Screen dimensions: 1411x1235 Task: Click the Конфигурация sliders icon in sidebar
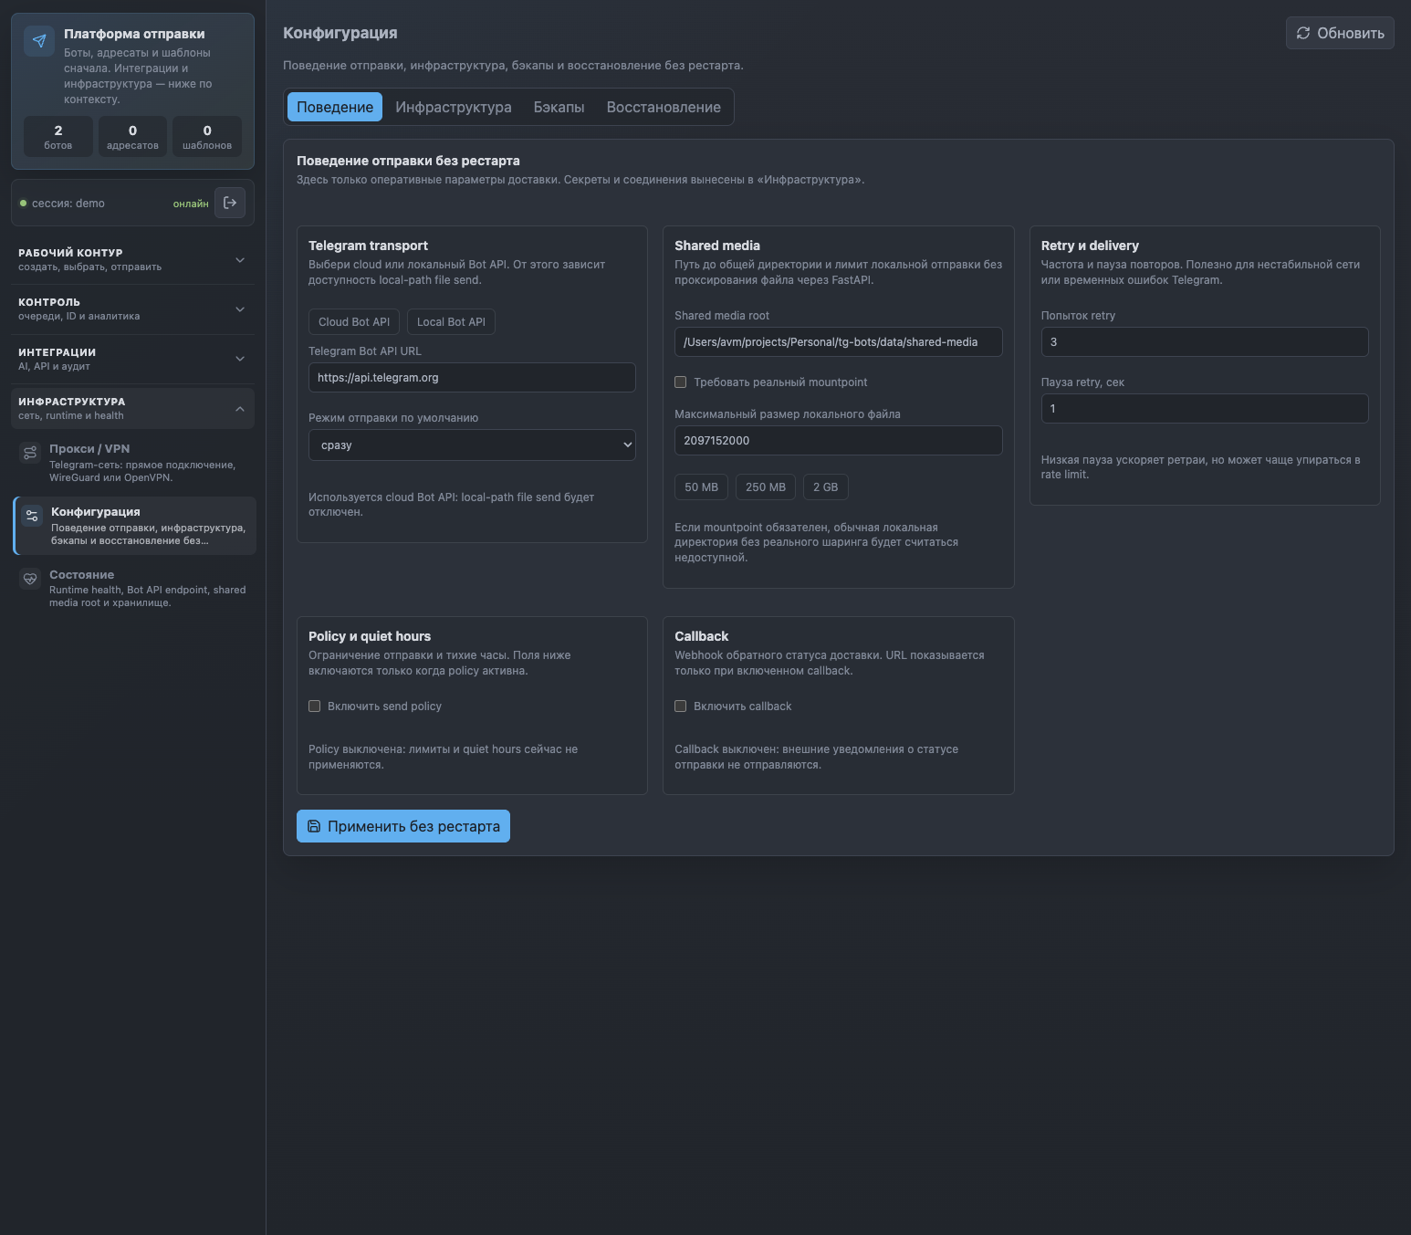[x=32, y=516]
